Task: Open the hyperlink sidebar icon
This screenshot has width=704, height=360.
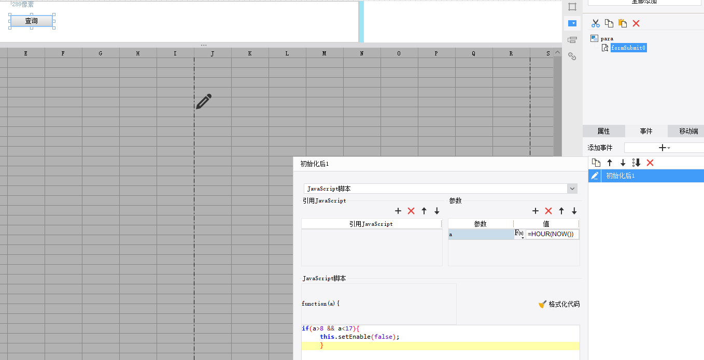Action: (x=572, y=56)
